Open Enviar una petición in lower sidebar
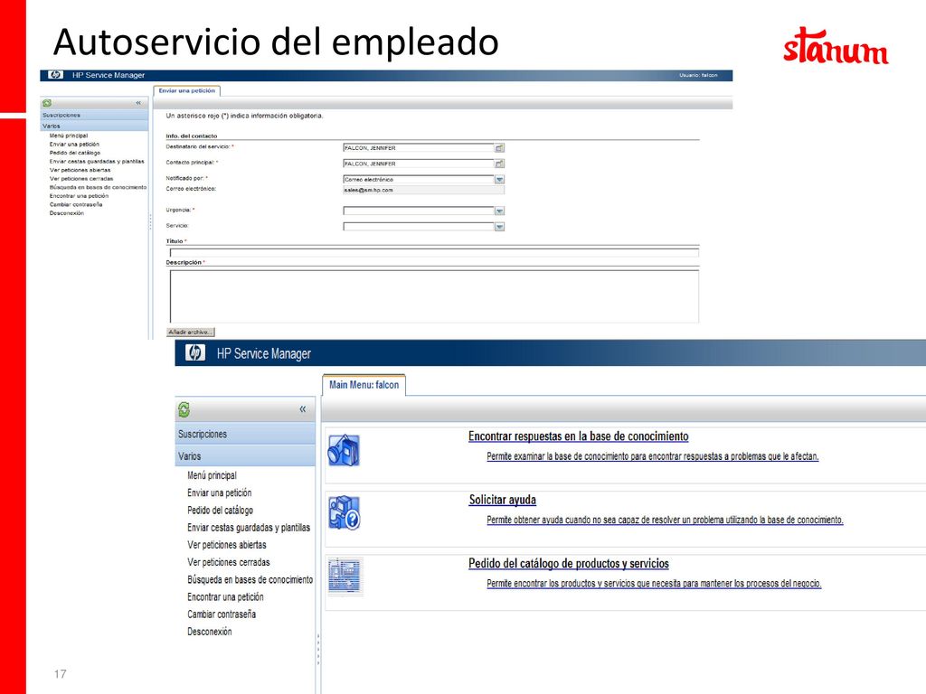This screenshot has width=926, height=694. coord(220,492)
